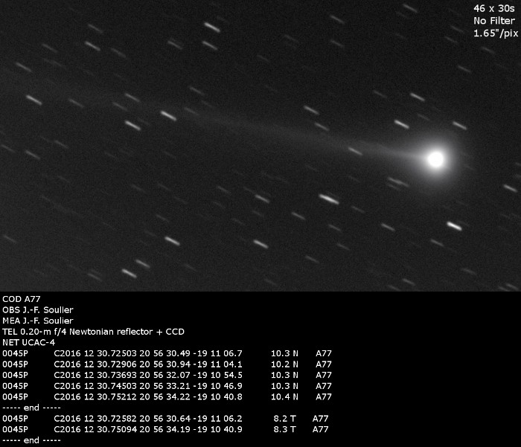This screenshot has height=447, width=521.
Task: Select the 'No Filter' caption
Action: 494,21
